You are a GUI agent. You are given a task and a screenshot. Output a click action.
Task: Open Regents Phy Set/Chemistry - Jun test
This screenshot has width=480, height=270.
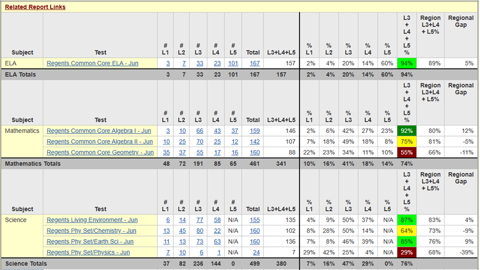91,231
